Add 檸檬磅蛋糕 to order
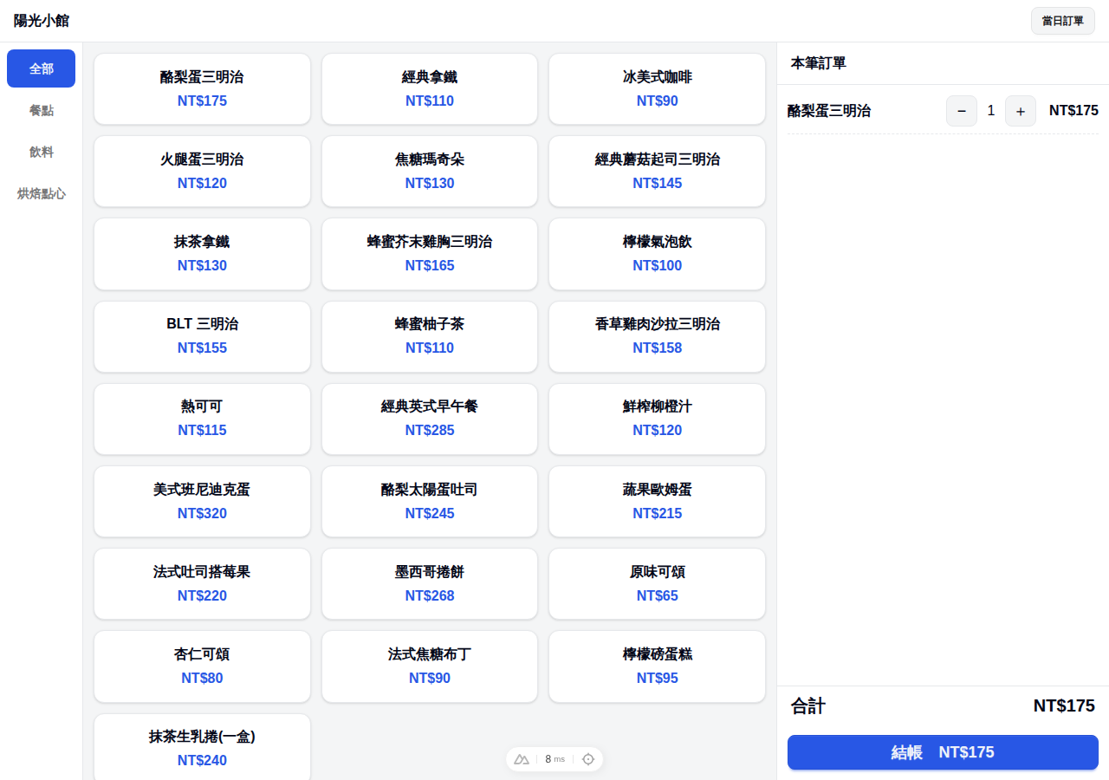Viewport: 1109px width, 780px height. pyautogui.click(x=657, y=666)
